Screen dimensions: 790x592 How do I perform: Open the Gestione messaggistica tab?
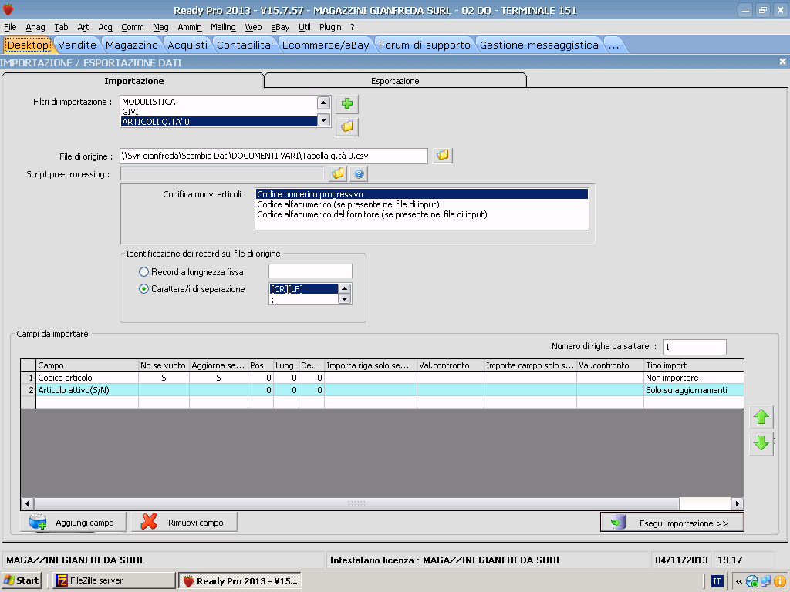[x=539, y=45]
